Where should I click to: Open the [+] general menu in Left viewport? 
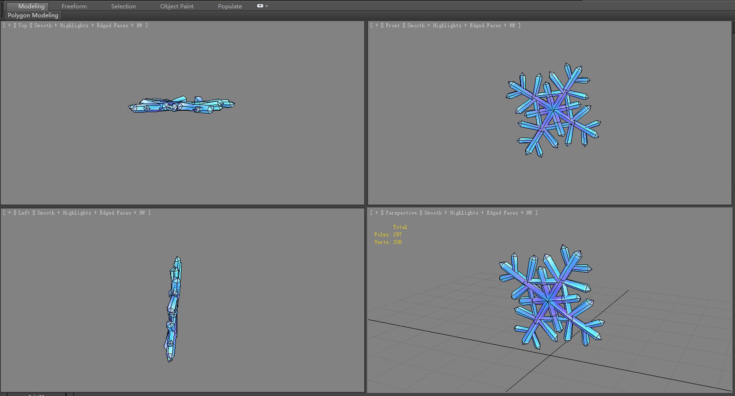10,213
